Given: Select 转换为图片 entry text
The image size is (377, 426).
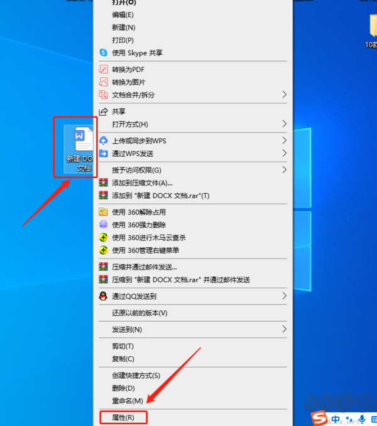Looking at the screenshot, I should (129, 82).
